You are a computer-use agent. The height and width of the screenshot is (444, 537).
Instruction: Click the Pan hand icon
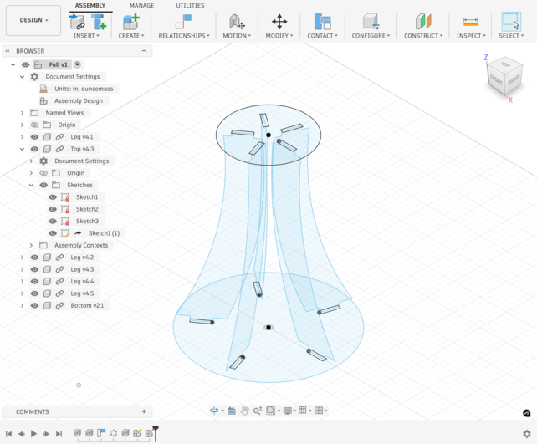(244, 410)
